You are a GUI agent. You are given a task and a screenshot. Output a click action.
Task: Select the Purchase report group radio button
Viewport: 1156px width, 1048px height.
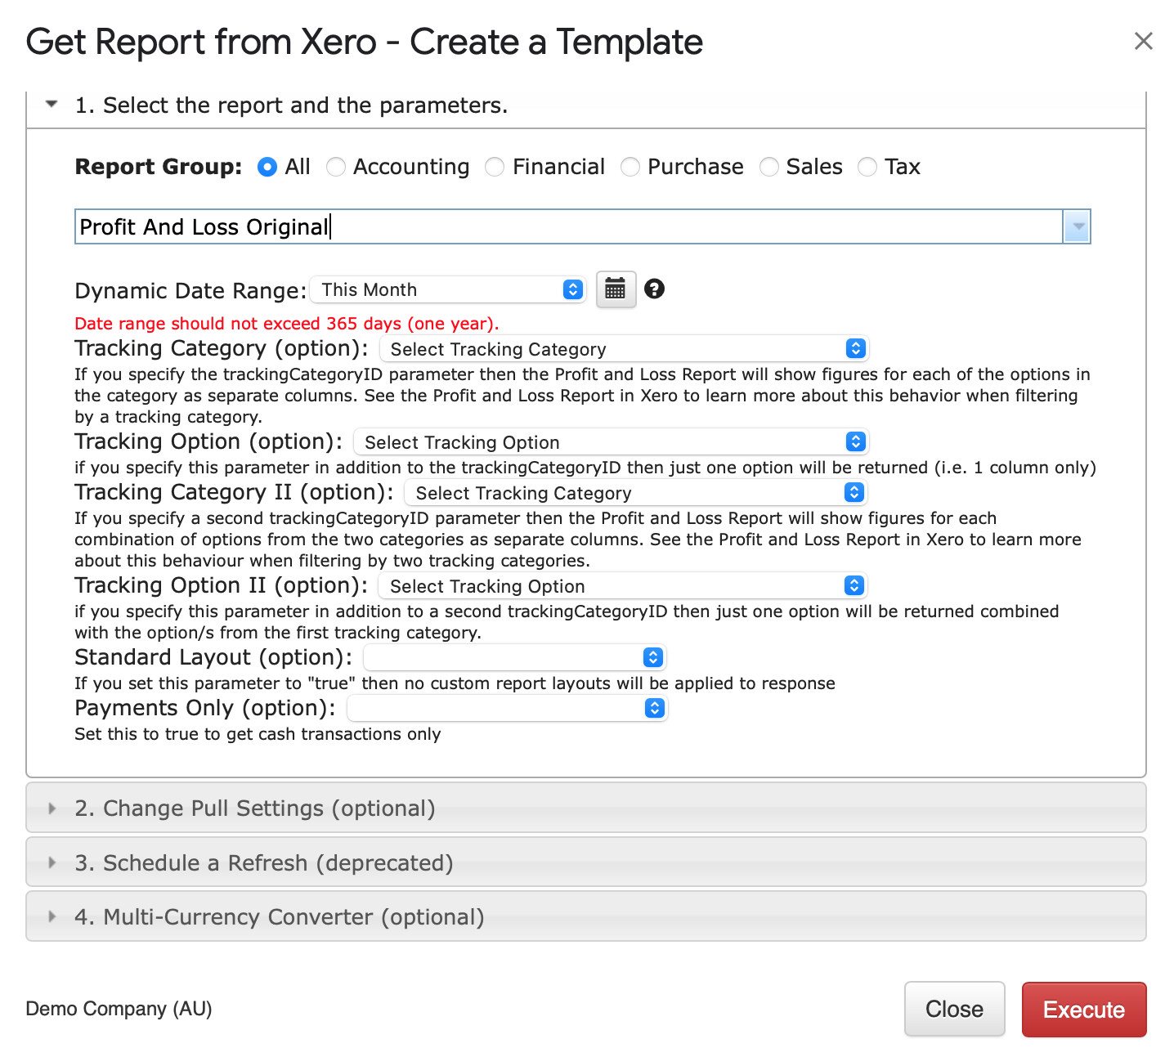coord(630,167)
